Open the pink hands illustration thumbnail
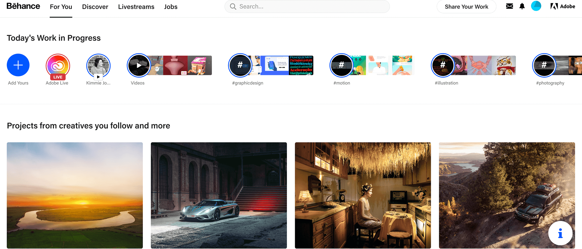Viewport: 582px width, 249px height. coord(479,65)
